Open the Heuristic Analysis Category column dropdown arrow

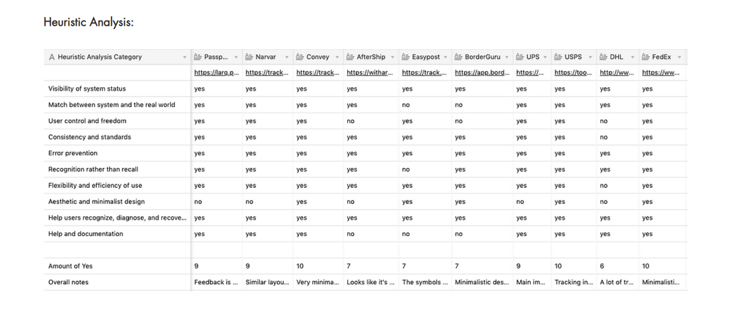pyautogui.click(x=184, y=57)
